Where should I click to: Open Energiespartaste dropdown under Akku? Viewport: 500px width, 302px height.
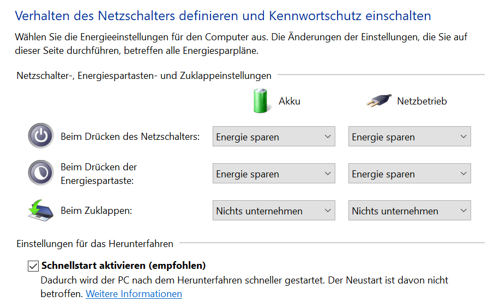274,174
